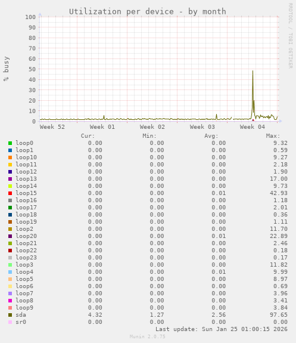Select the loop14 legend label

[26, 186]
